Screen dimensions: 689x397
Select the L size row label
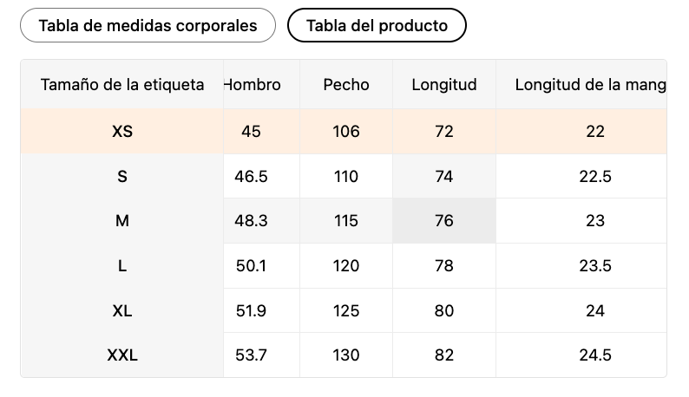tap(122, 266)
